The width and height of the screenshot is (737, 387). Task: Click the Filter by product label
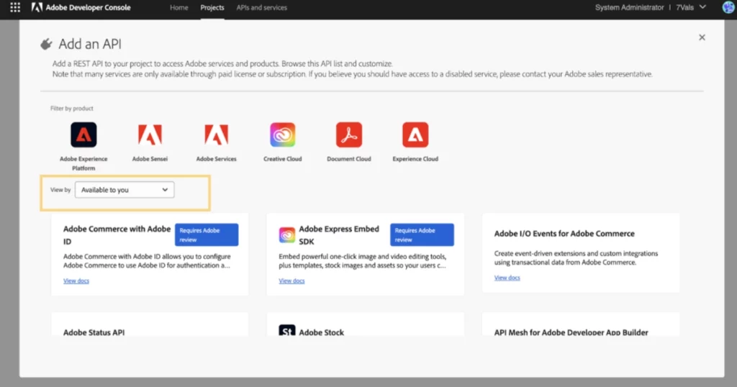pyautogui.click(x=72, y=109)
